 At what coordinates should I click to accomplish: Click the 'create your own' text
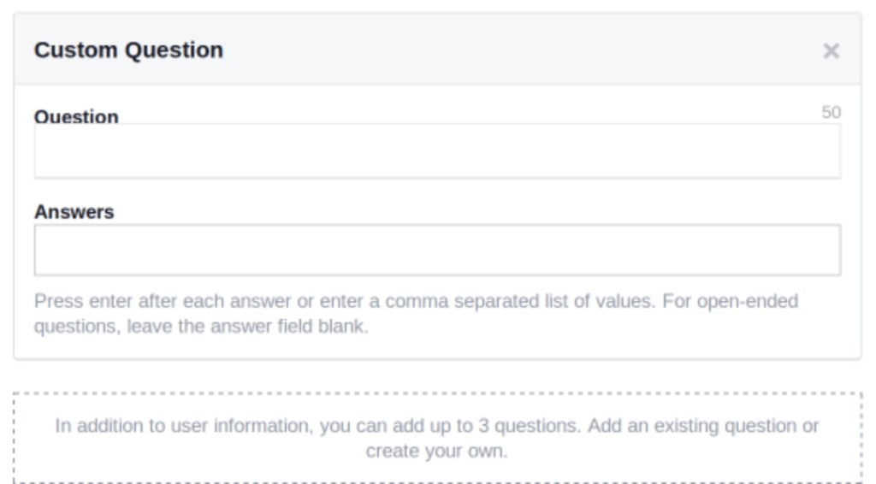point(436,451)
